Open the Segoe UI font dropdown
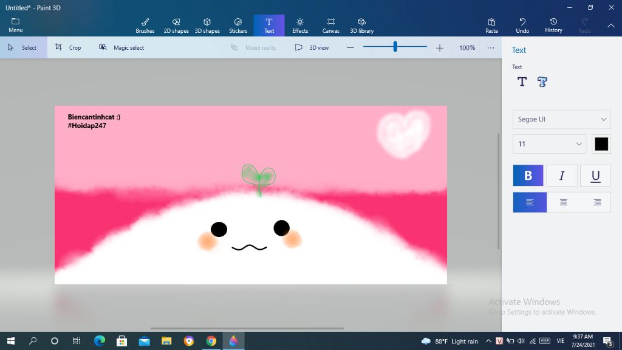The image size is (622, 350). [561, 119]
